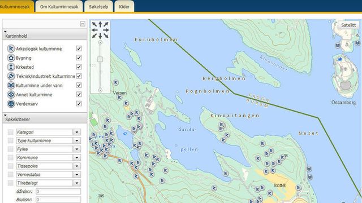This screenshot has width=362, height=203.
Task: Minimize the side panel with minus button
Action: tap(83, 24)
